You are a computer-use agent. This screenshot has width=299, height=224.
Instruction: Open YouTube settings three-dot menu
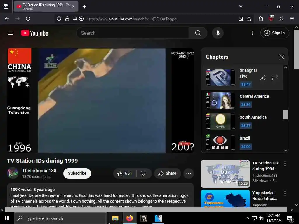(x=252, y=33)
